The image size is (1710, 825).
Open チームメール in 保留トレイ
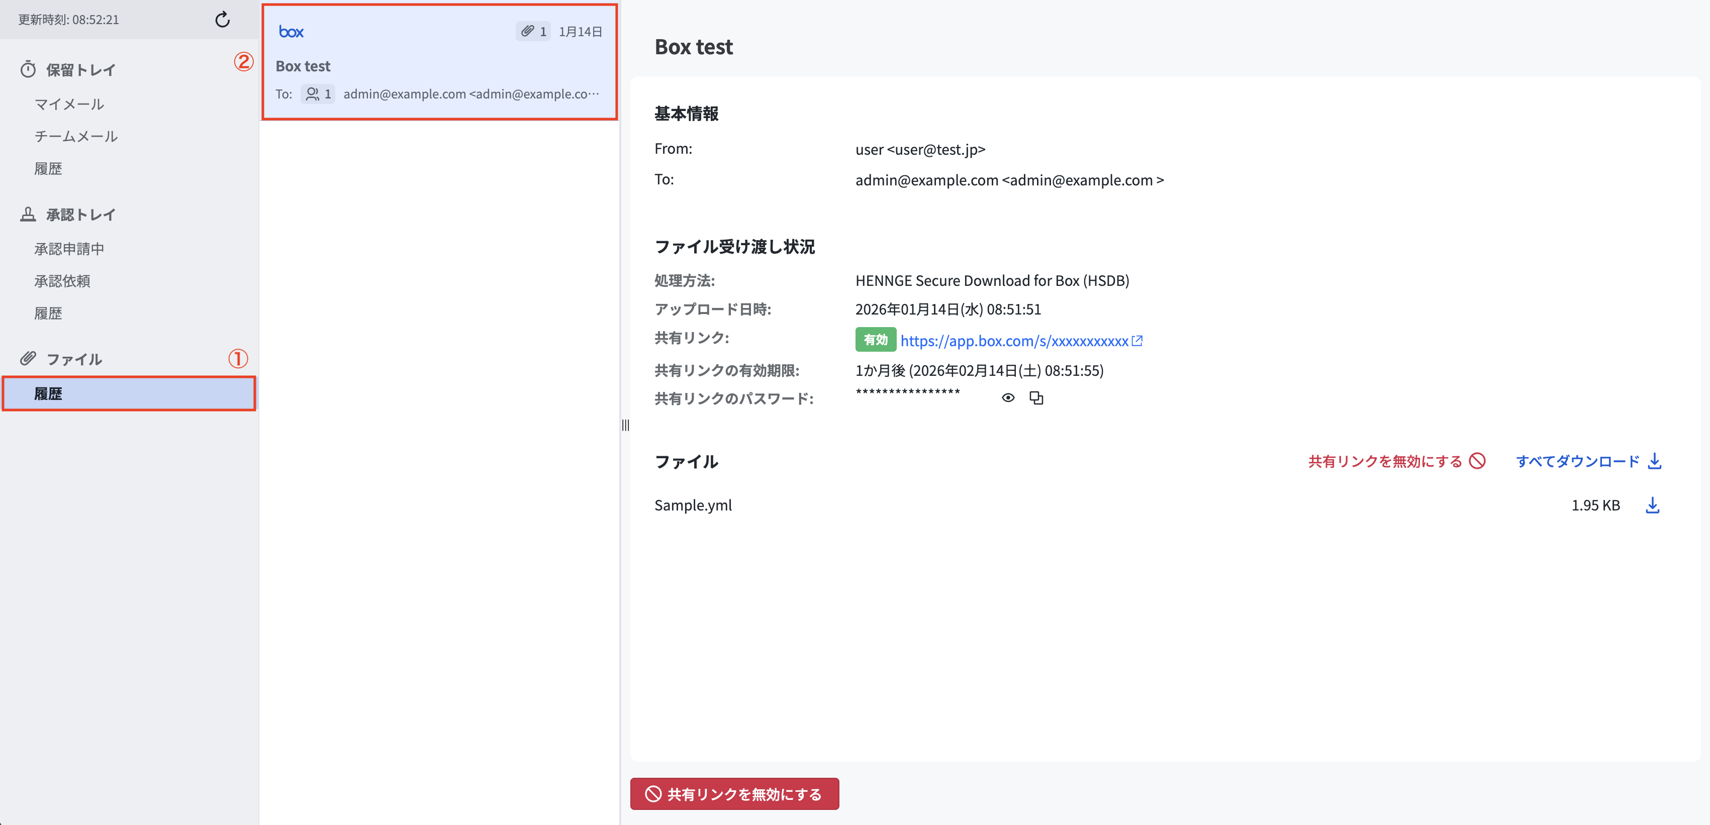click(76, 136)
